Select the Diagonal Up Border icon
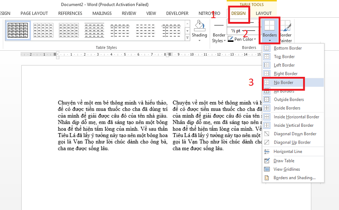 point(267,142)
